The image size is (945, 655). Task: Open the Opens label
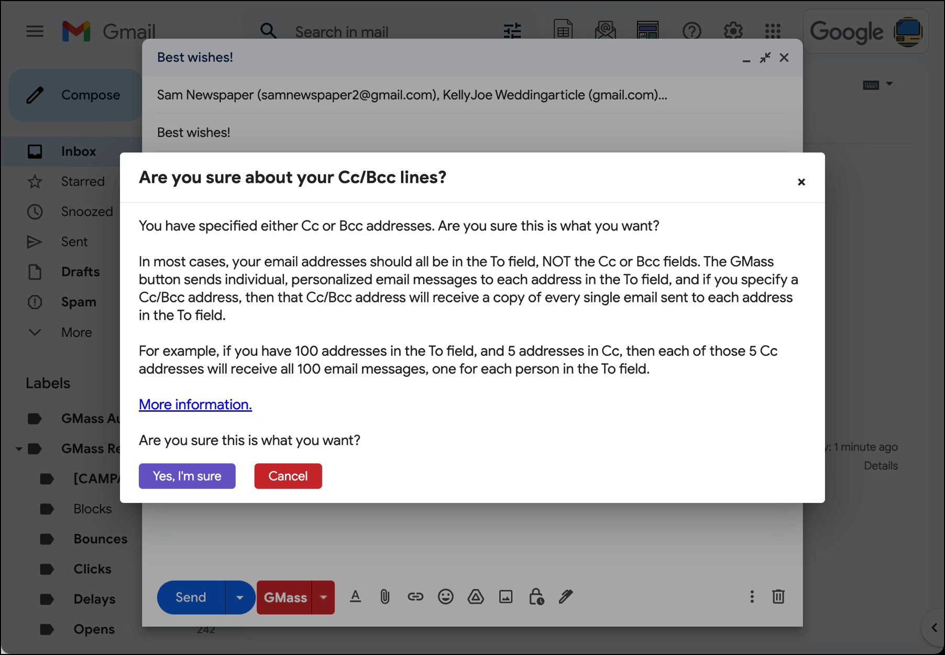coord(94,629)
